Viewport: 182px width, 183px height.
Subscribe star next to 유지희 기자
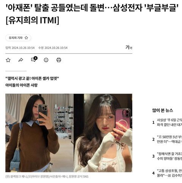(26, 38)
